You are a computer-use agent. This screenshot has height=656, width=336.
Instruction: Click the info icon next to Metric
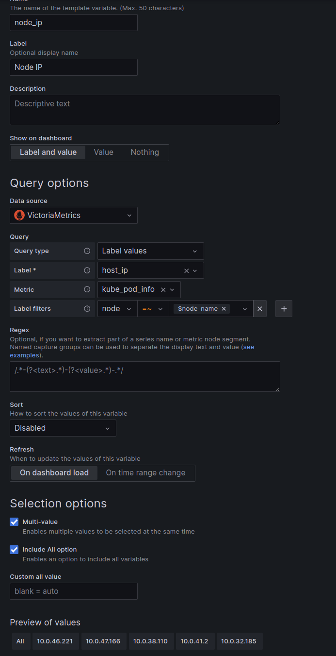[87, 289]
